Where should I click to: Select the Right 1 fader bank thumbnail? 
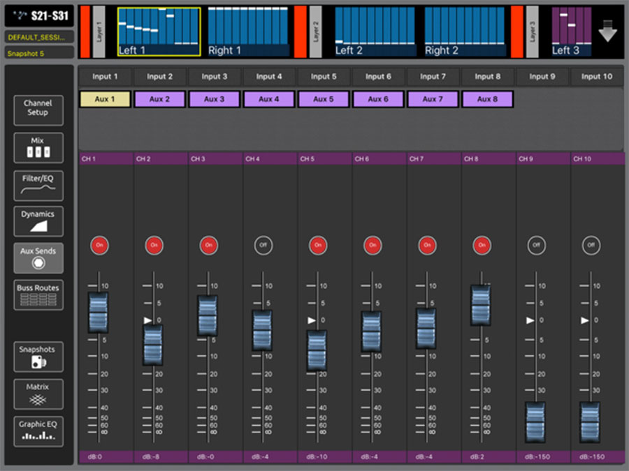click(248, 31)
